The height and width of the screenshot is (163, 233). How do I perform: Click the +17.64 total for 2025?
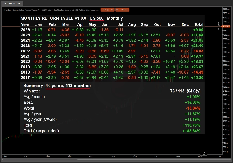point(197,35)
